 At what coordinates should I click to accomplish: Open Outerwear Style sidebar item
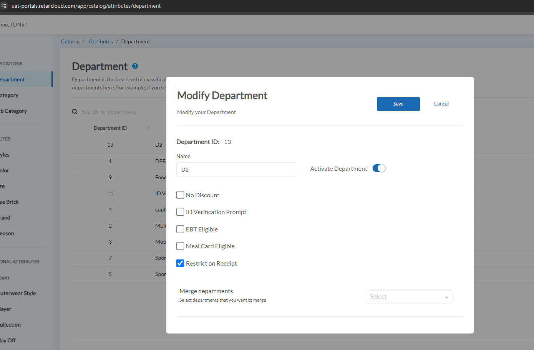18,293
